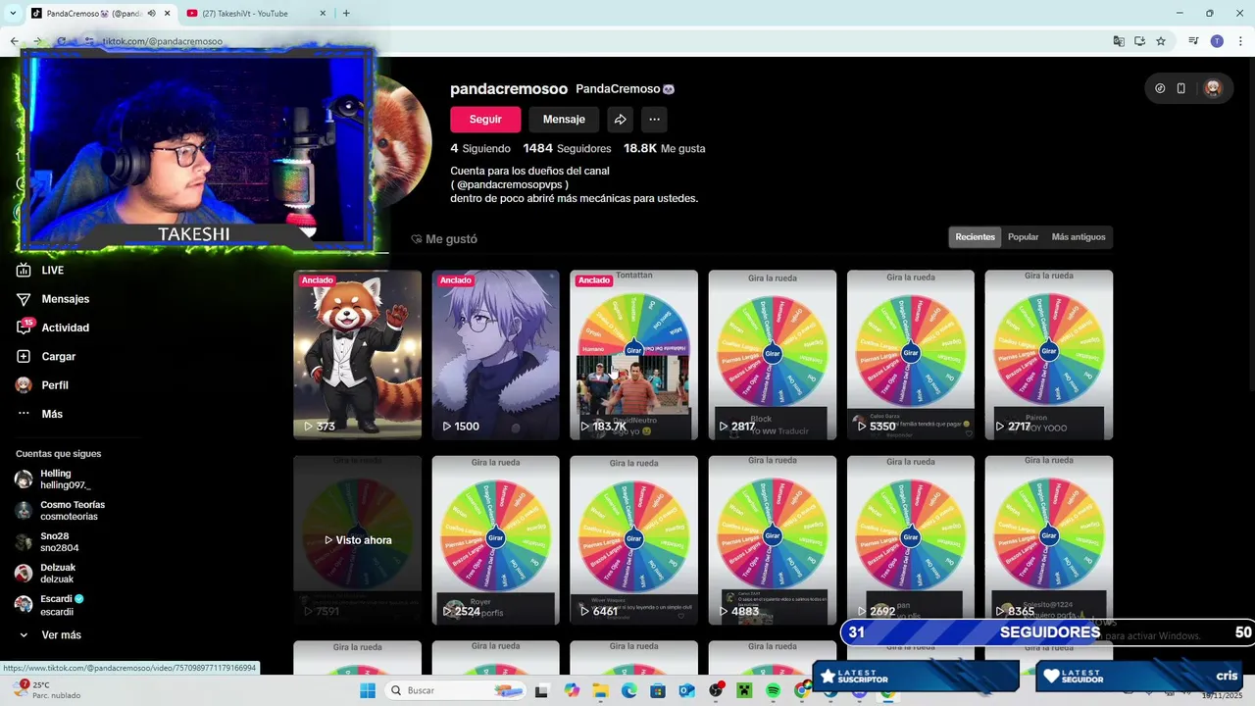
Task: Open the Chrome profile avatar
Action: [1217, 41]
